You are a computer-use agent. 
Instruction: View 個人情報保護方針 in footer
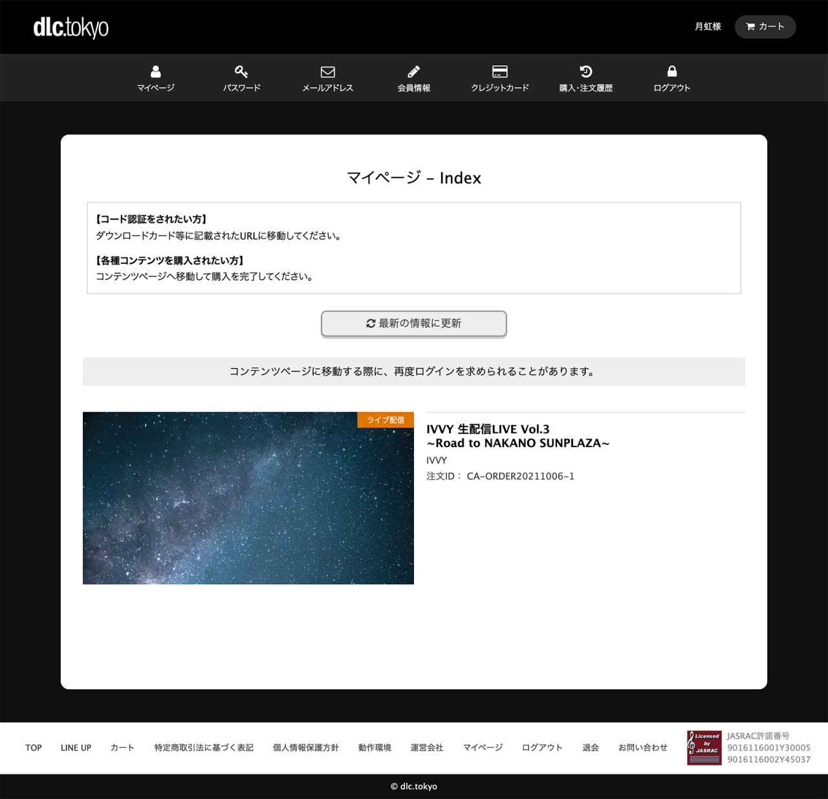click(305, 748)
